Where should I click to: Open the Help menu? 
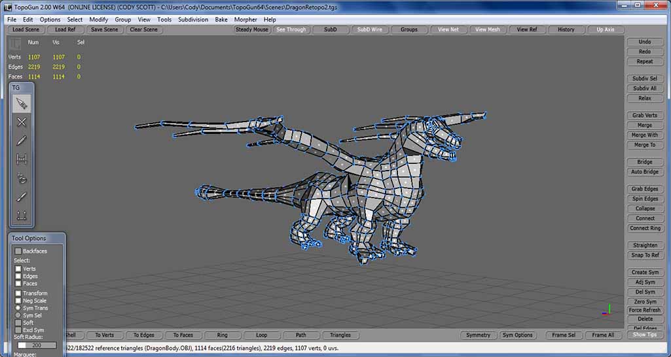[x=270, y=20]
